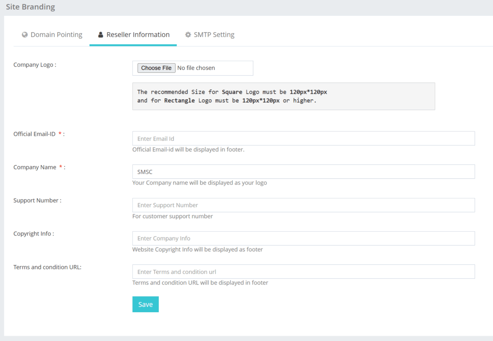
Task: Click the 'No file chosen' text
Action: tap(196, 68)
